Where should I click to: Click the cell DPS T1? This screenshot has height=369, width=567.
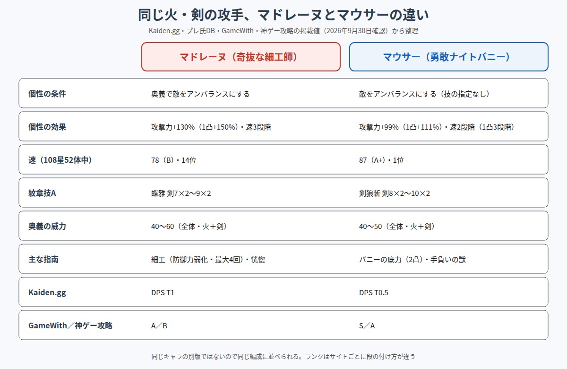(163, 292)
